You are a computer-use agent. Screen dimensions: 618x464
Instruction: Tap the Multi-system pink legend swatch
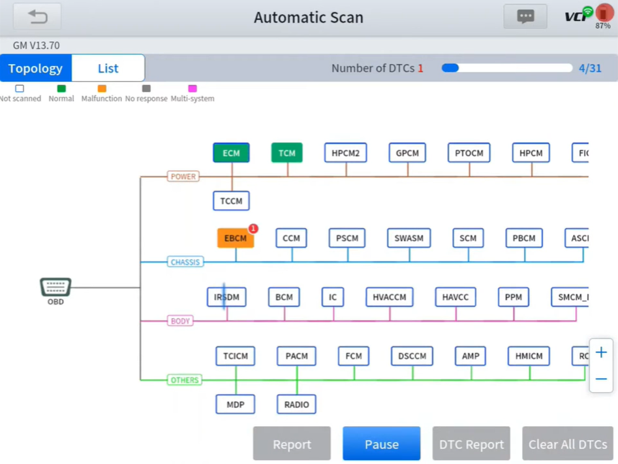(193, 88)
